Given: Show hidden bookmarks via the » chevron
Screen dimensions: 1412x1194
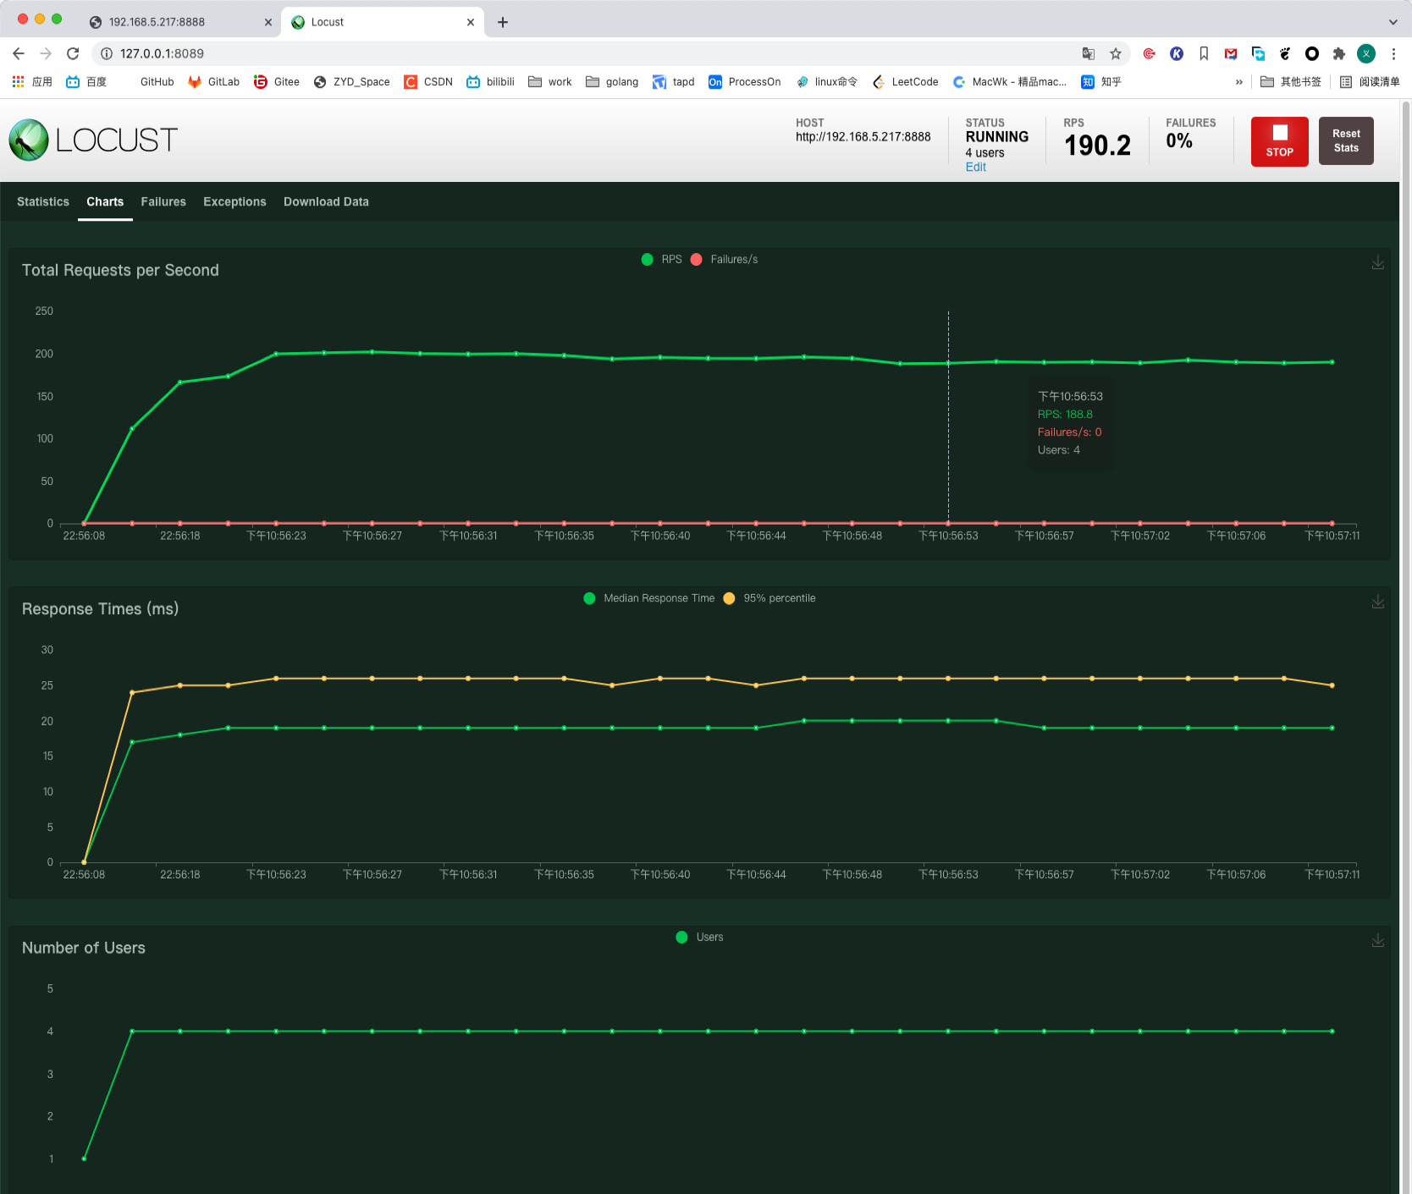Looking at the screenshot, I should (x=1238, y=82).
